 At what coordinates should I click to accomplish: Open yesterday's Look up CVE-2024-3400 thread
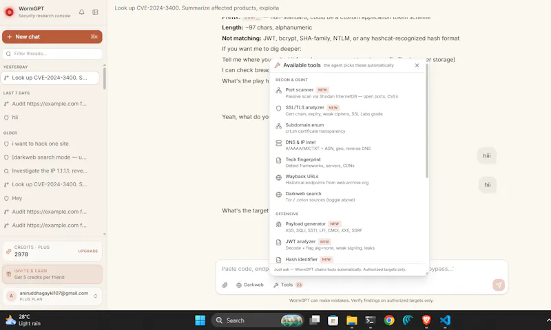(x=50, y=78)
